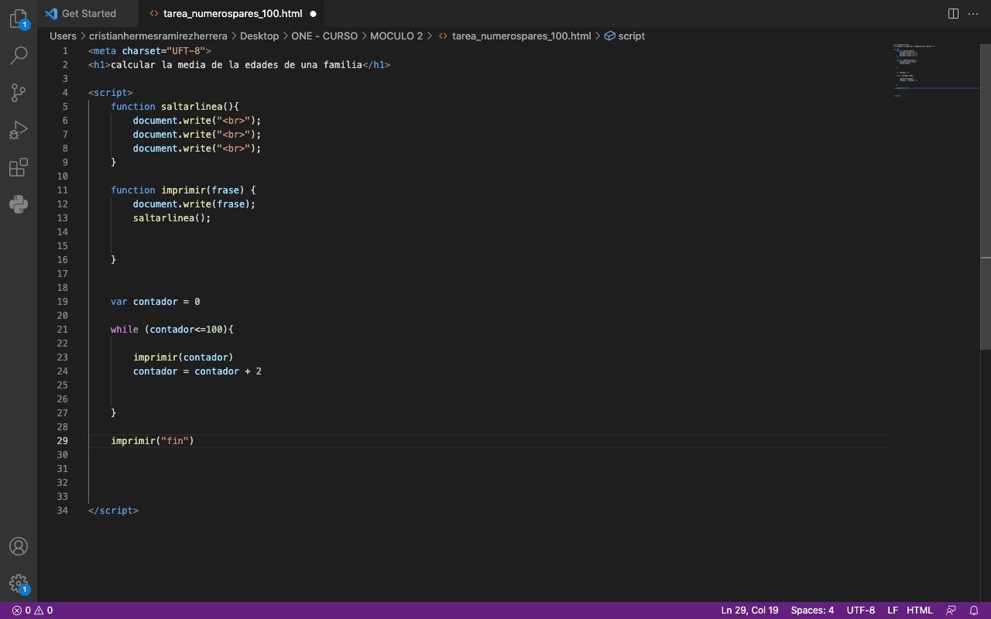The image size is (991, 619).
Task: Select the tarea_numerospares_100.html tab
Action: (x=232, y=13)
